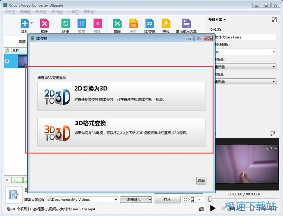Click the profile film icon at bottom-left
The height and width of the screenshot is (216, 283).
14,195
